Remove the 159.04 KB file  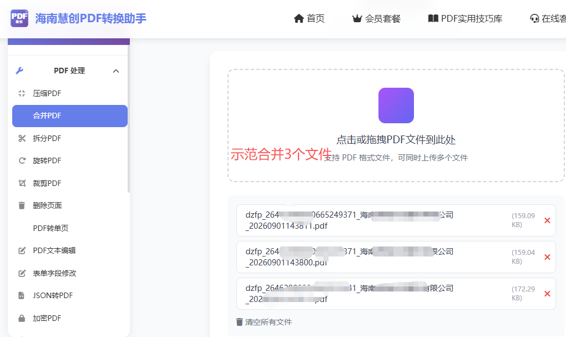tap(547, 257)
